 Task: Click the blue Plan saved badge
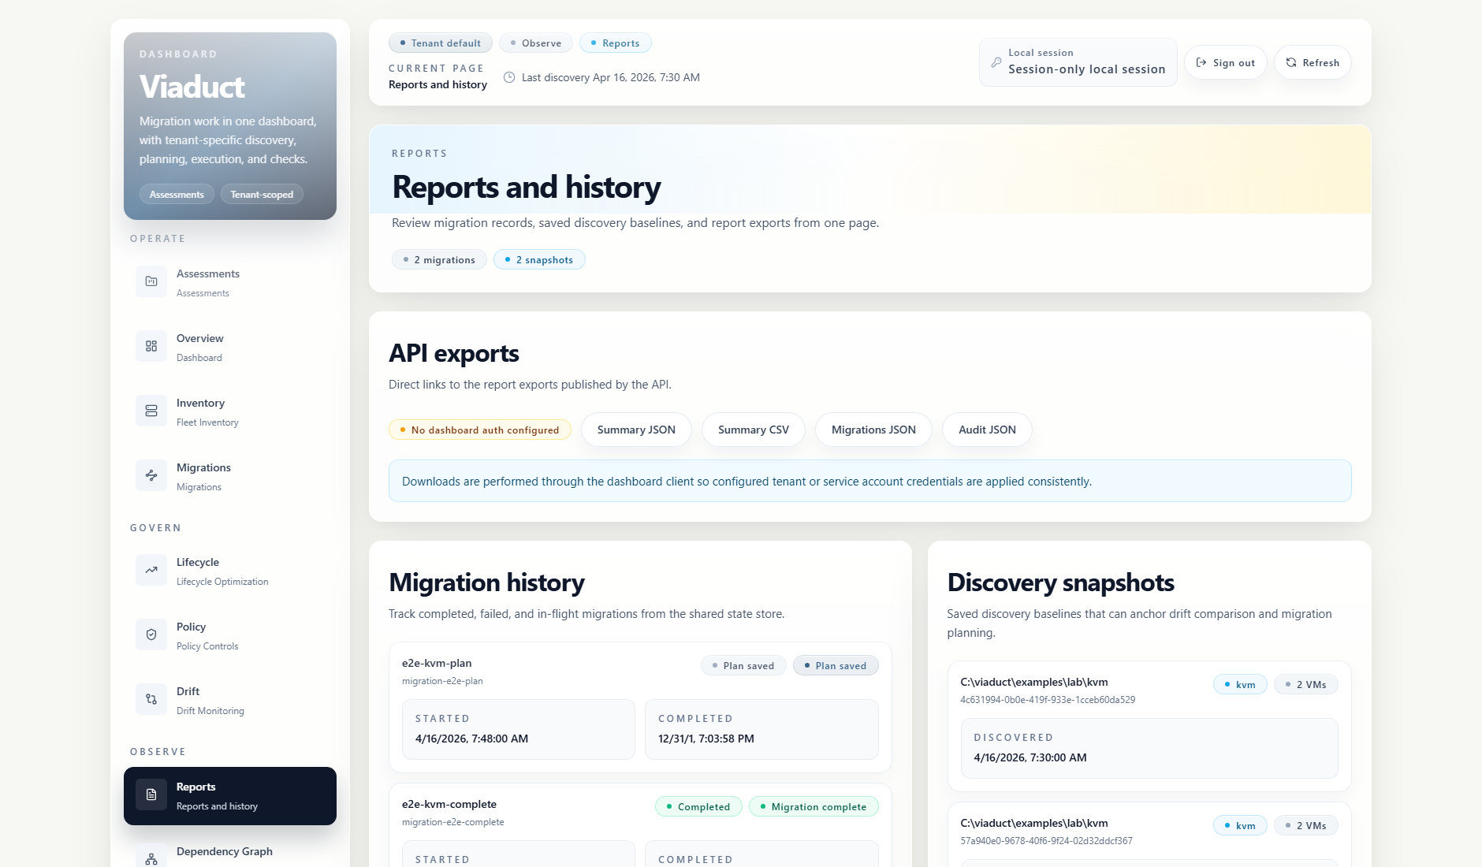(836, 665)
